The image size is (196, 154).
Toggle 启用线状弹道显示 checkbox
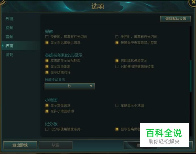click(x=117, y=60)
